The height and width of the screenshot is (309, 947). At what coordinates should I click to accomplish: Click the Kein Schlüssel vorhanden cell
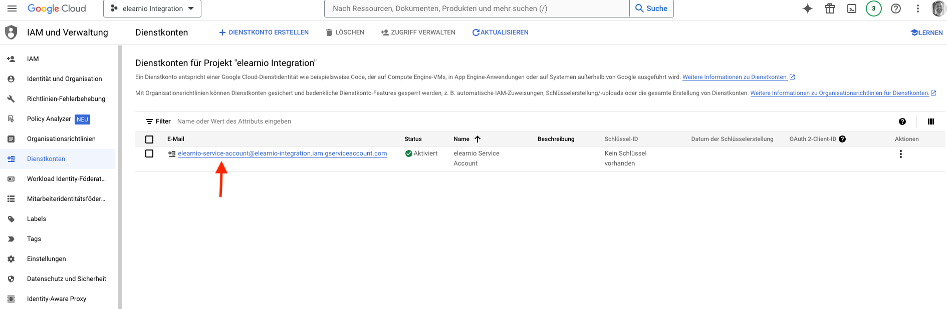[x=626, y=158]
